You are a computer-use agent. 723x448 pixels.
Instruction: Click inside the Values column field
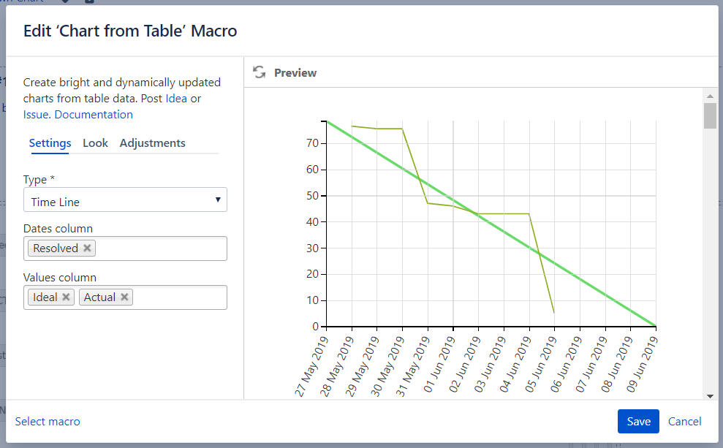click(x=179, y=297)
